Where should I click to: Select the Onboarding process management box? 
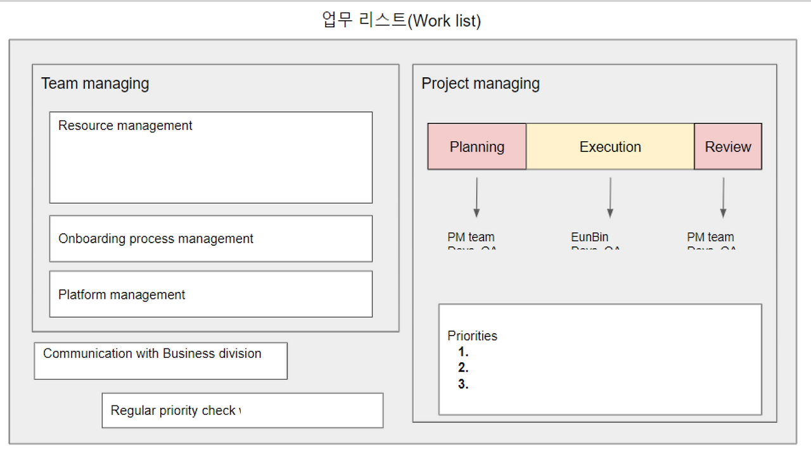[x=210, y=239]
